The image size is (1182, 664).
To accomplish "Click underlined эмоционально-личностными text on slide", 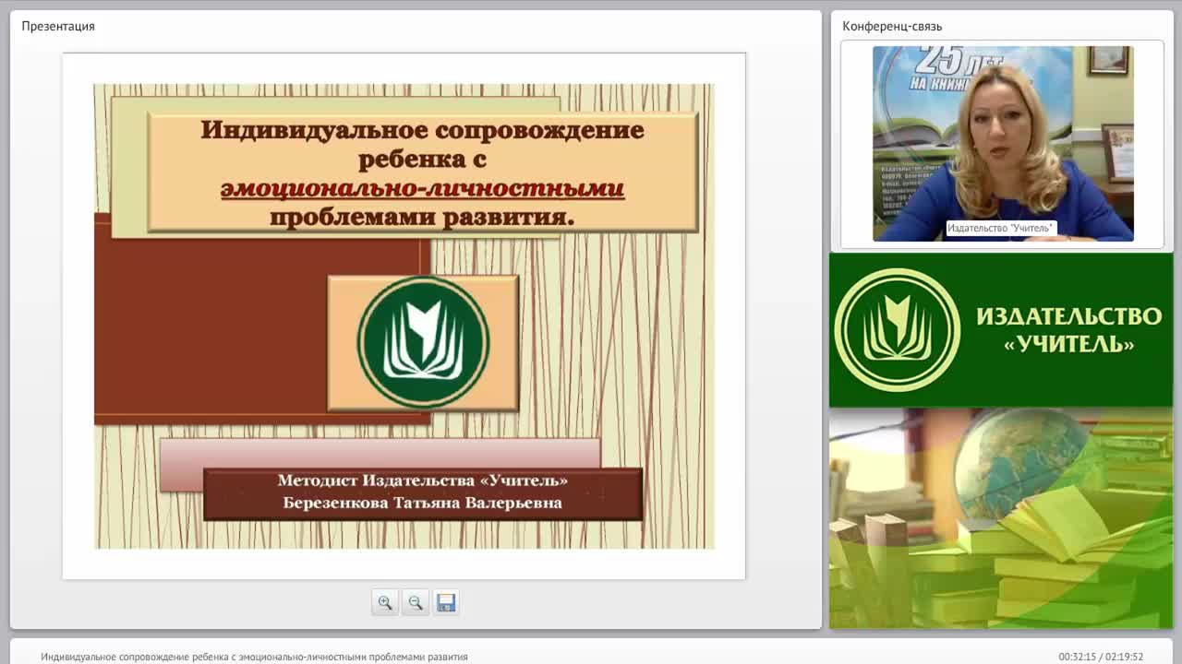I will click(x=422, y=189).
